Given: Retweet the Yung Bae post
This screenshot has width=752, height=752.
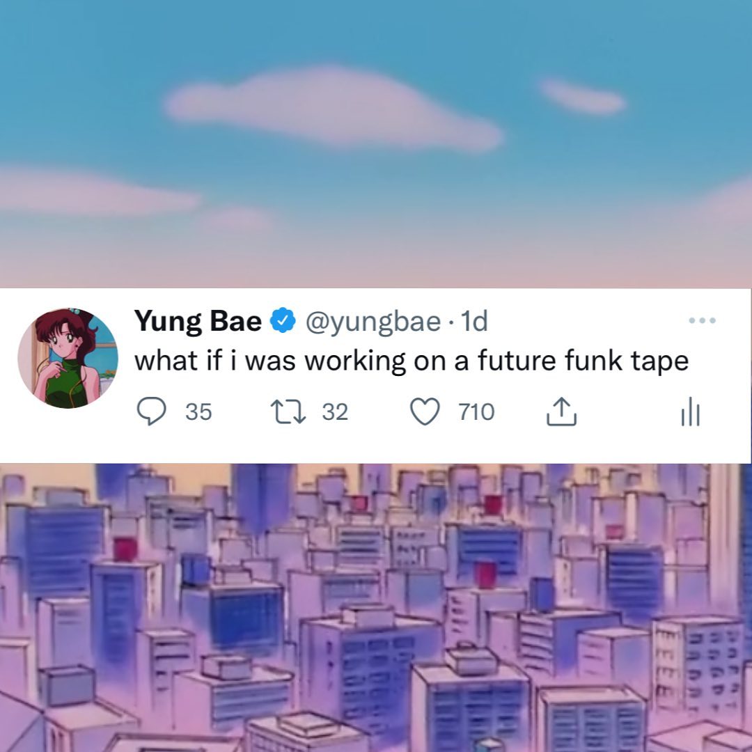Looking at the screenshot, I should [x=288, y=412].
